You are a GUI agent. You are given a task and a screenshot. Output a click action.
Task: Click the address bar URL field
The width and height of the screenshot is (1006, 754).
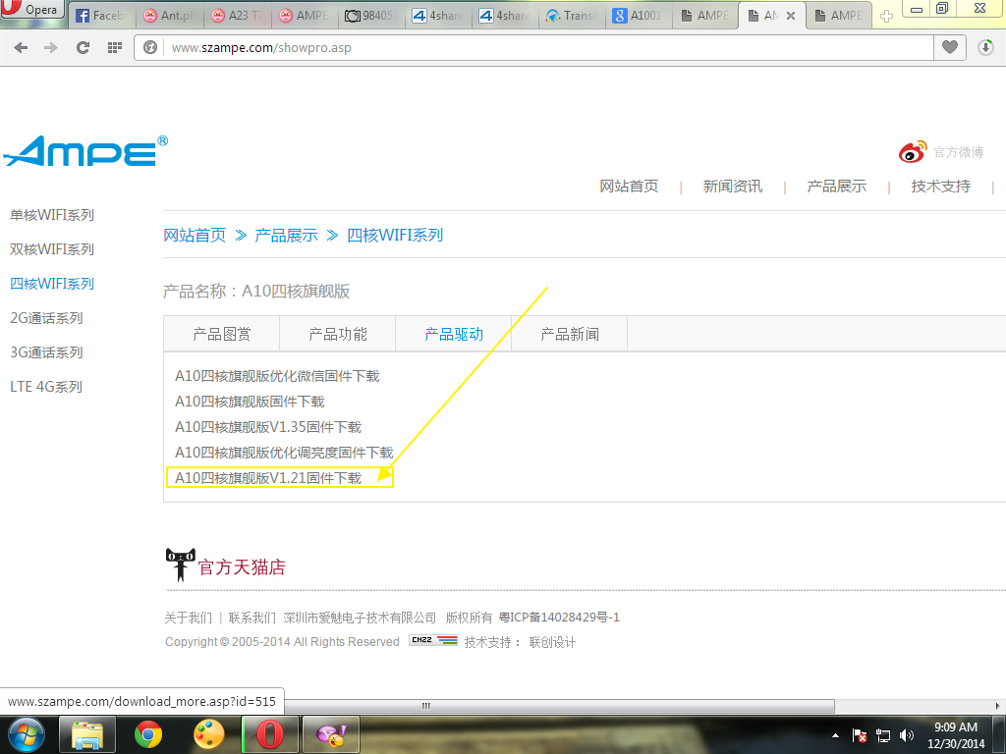(x=540, y=47)
